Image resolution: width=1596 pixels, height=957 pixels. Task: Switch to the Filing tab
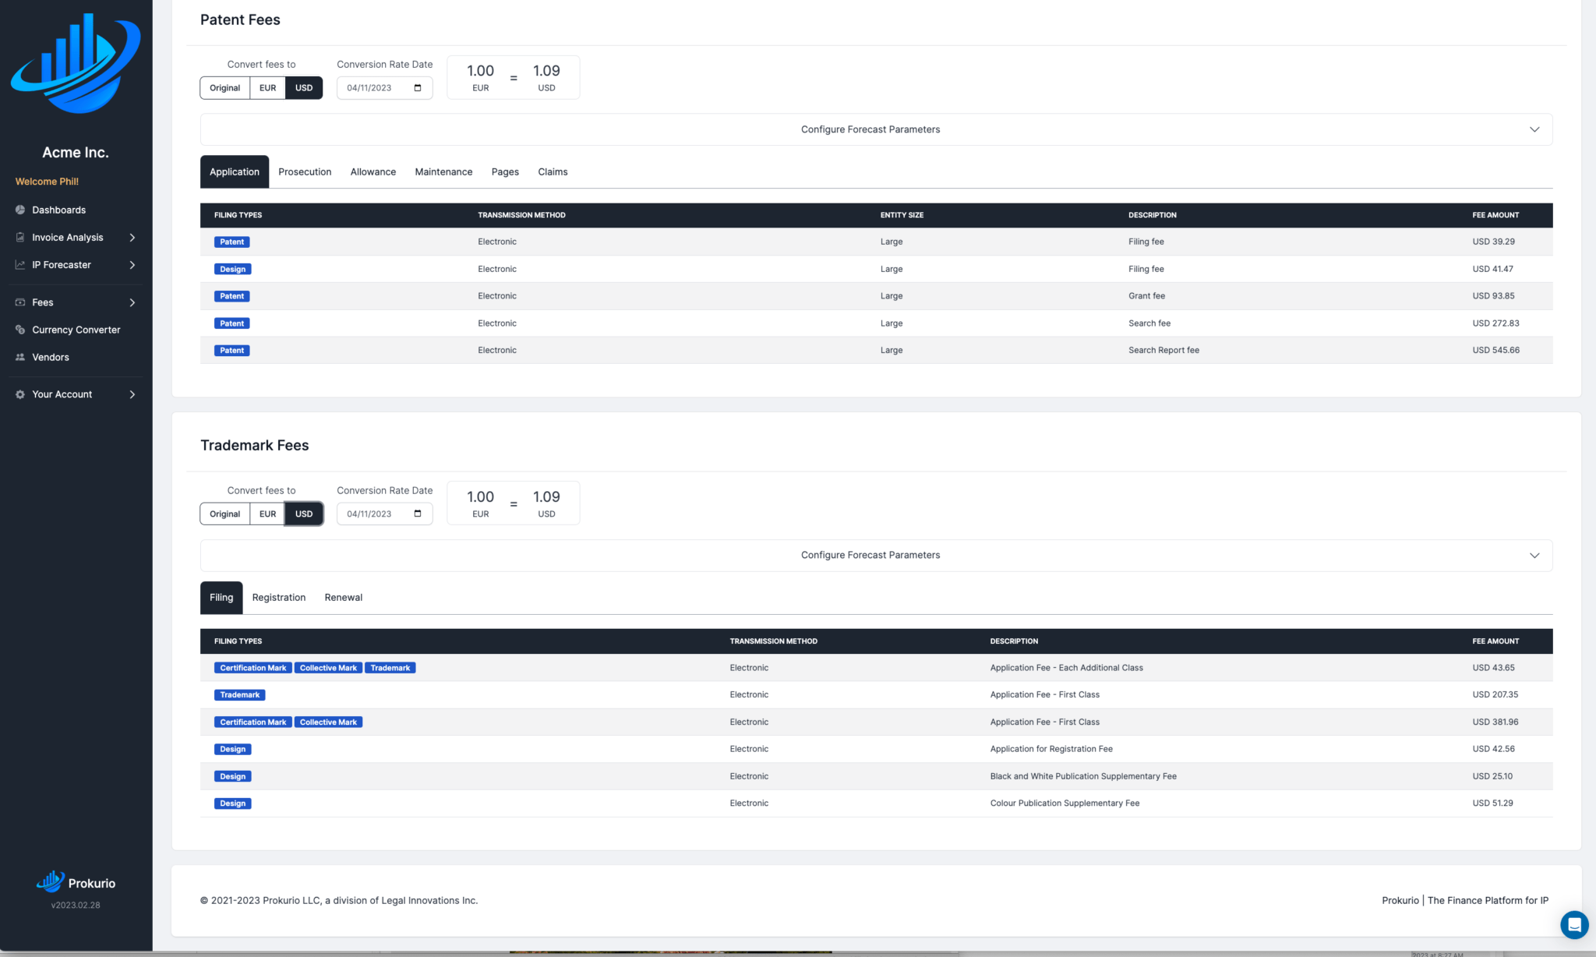point(221,597)
